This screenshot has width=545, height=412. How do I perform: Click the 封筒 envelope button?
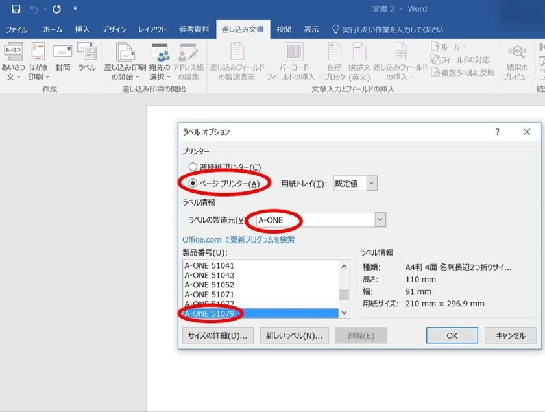click(62, 57)
